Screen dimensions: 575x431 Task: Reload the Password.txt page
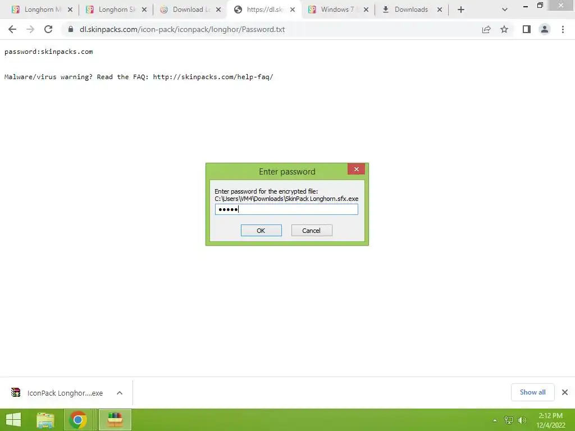coord(48,29)
